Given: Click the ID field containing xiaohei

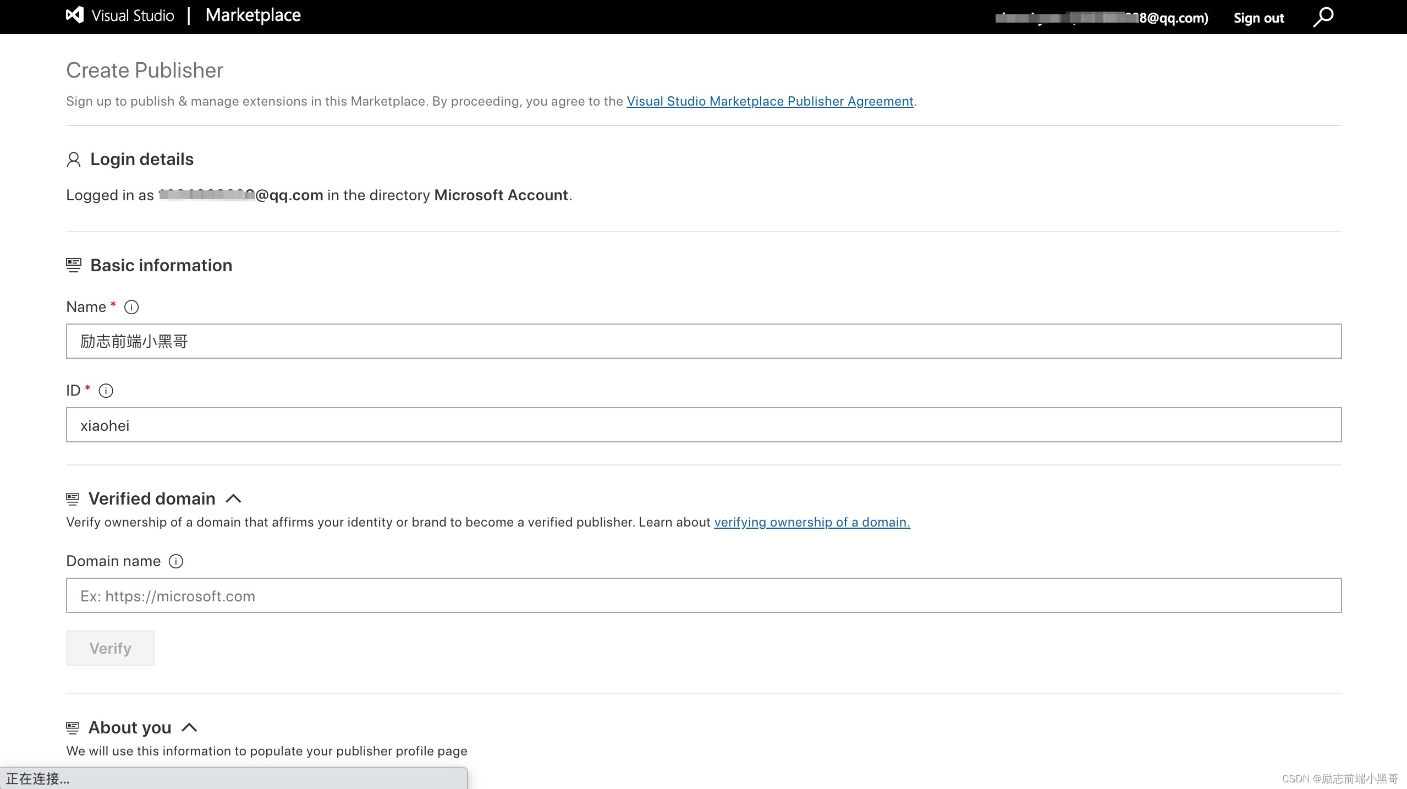Looking at the screenshot, I should pyautogui.click(x=703, y=425).
